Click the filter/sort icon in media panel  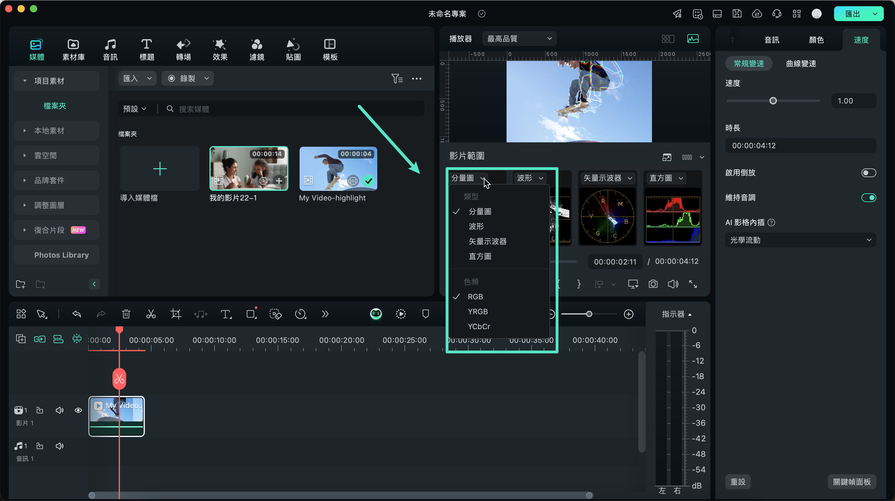[397, 79]
